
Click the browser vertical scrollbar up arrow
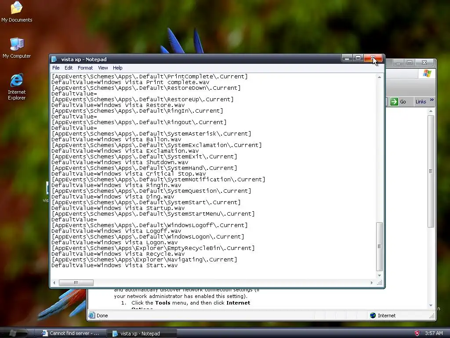431,111
